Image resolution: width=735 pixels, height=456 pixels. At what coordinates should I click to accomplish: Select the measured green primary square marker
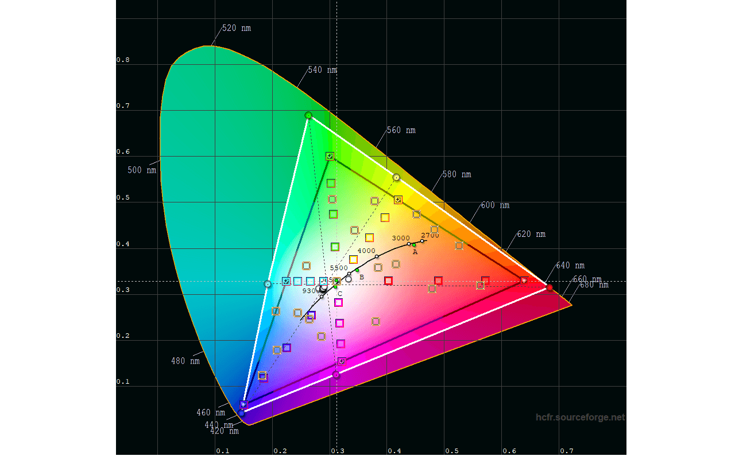click(x=330, y=156)
